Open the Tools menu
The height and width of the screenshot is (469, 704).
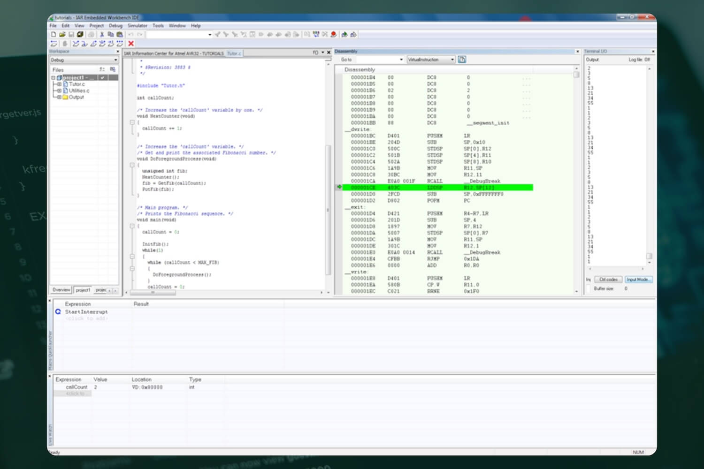click(x=158, y=26)
